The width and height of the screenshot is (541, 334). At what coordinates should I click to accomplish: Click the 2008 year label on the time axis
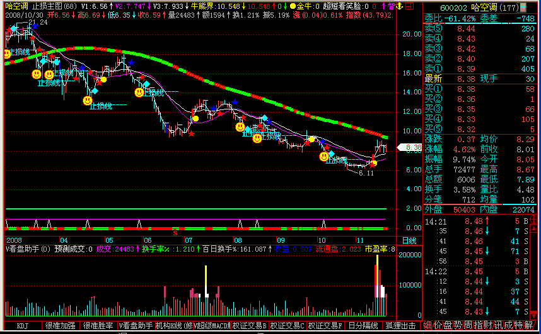[14, 240]
